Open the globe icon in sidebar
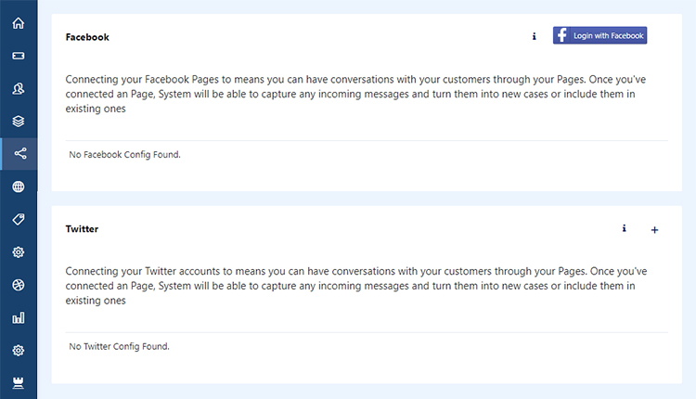 tap(19, 187)
